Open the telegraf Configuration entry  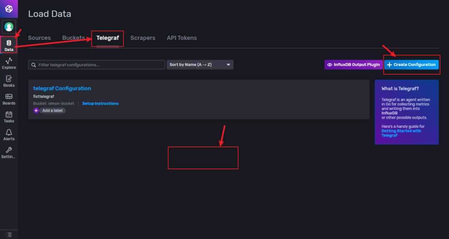pos(62,88)
